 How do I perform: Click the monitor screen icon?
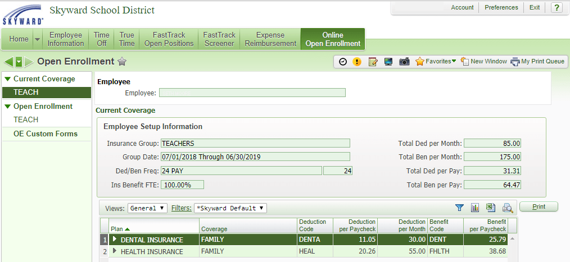(388, 62)
